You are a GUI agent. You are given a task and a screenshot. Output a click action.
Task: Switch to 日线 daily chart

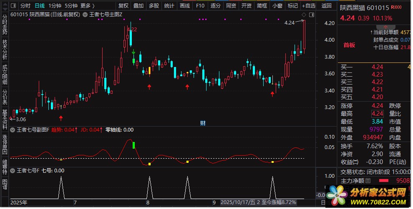[x=40, y=5]
